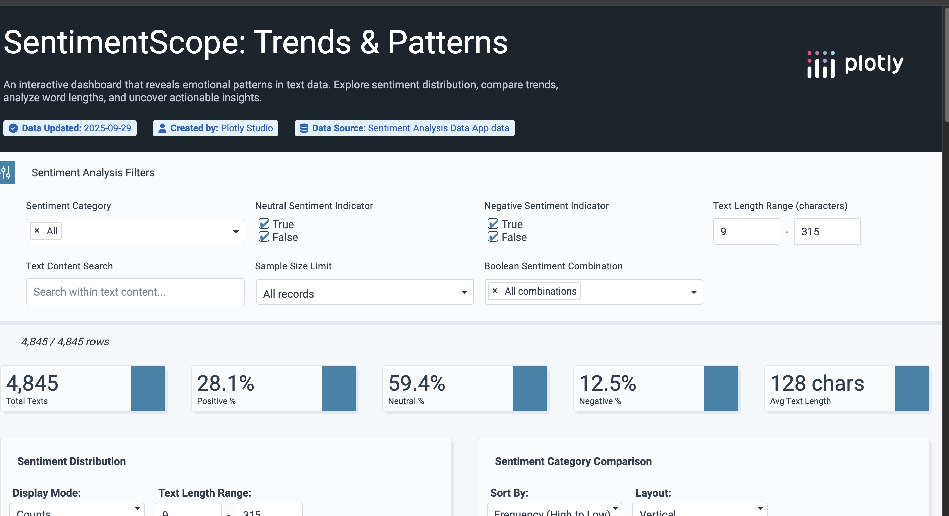The height and width of the screenshot is (516, 949).
Task: Click the Created by person icon
Action: coord(162,128)
